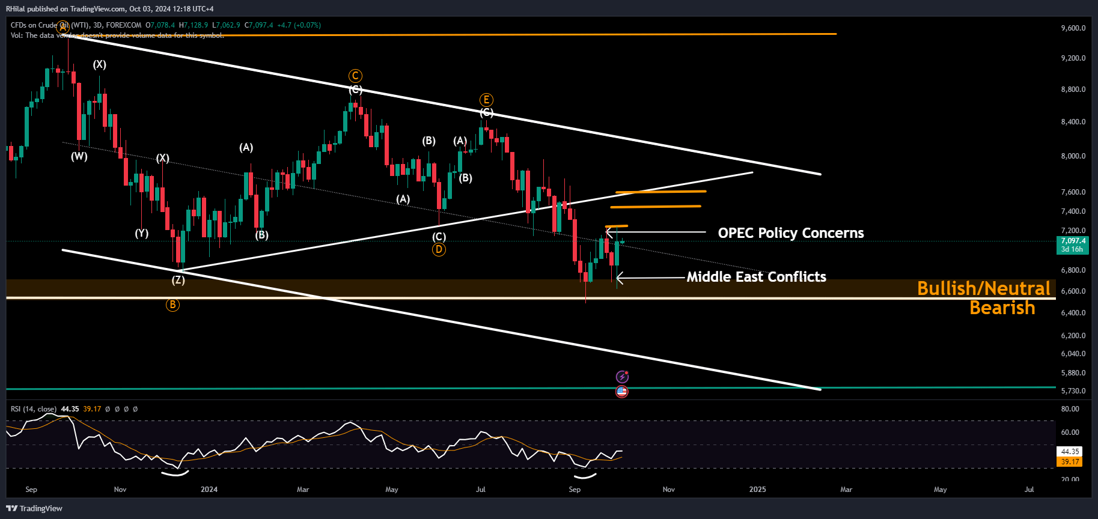Click the 7,600.0 price axis label
This screenshot has height=519, width=1098.
tap(1073, 192)
